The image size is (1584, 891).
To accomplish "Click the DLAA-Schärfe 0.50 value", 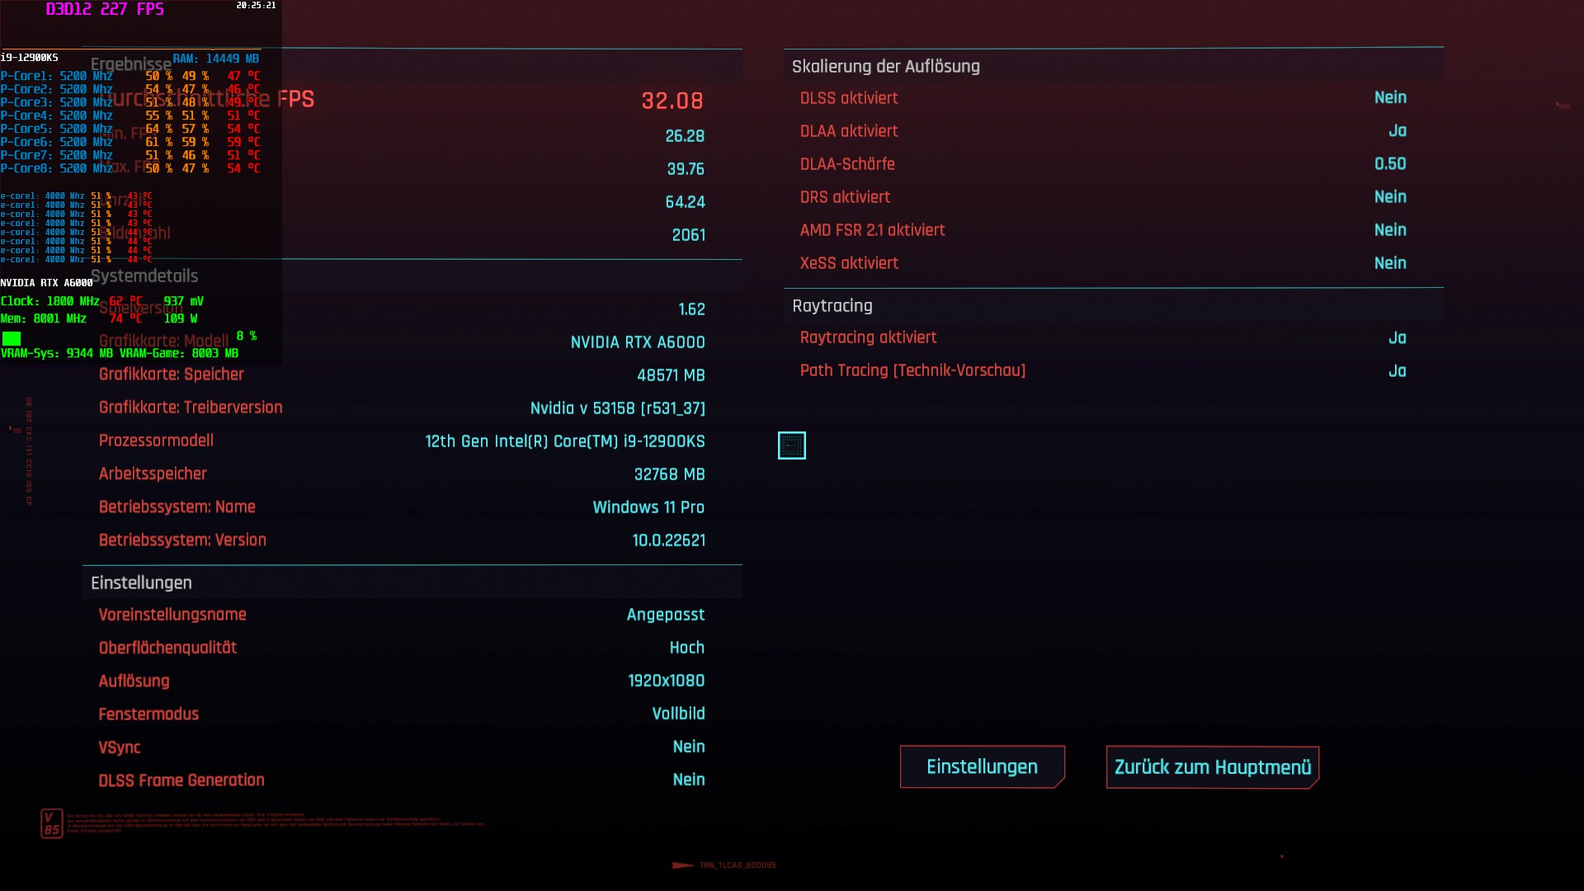I will click(x=1389, y=164).
